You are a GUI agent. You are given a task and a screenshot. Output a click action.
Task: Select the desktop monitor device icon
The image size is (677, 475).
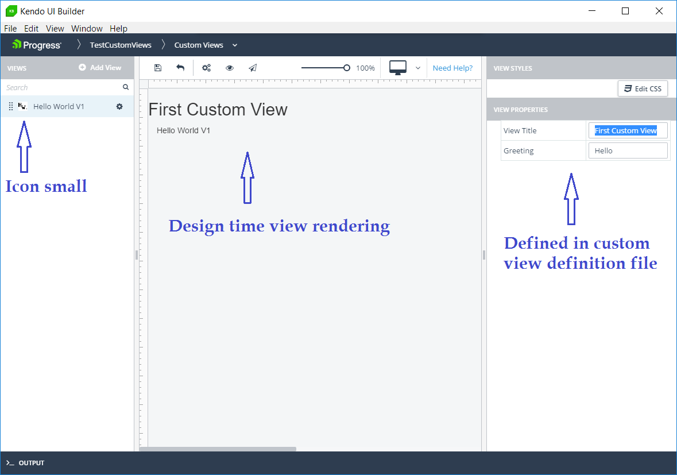[398, 68]
